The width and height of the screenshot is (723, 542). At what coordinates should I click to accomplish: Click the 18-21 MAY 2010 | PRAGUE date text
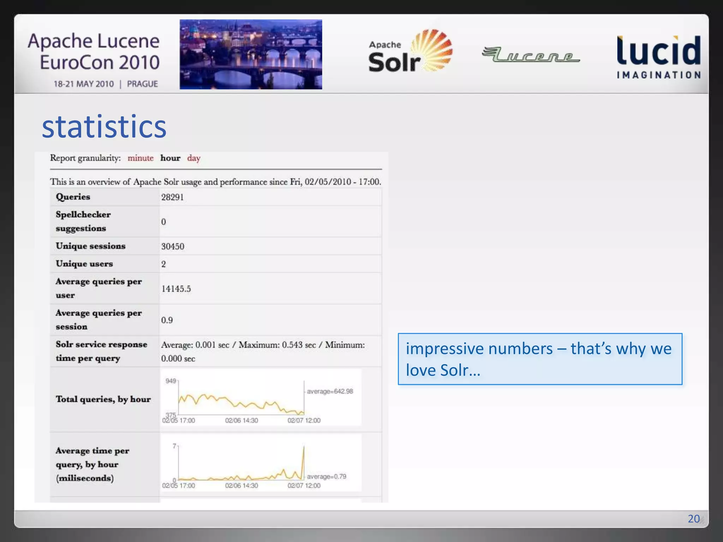click(106, 84)
